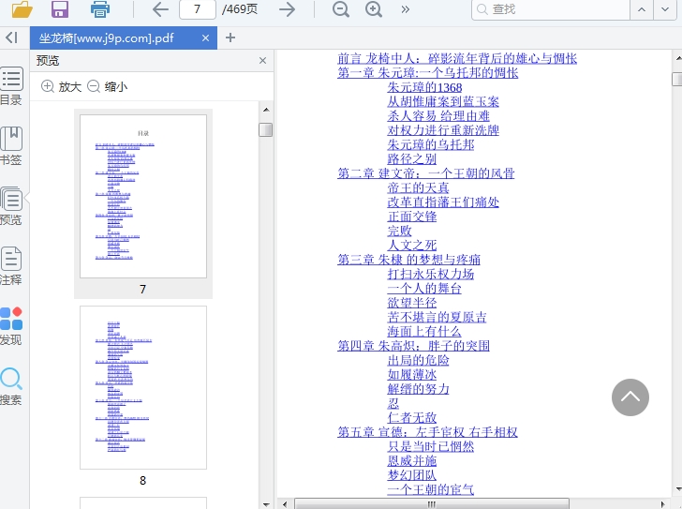Open the 一个人的舞台 link
Viewport: 682px width, 509px height.
(424, 288)
